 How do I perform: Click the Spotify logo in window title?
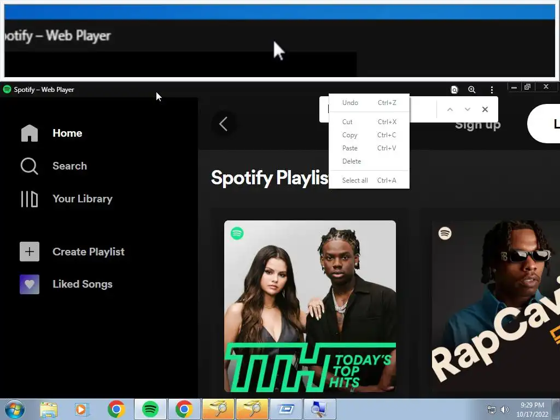(x=7, y=89)
